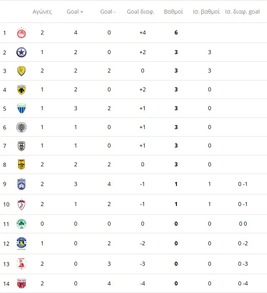This screenshot has width=267, height=293.
Task: Click the bold 6 points value for first place
Action: pos(176,33)
